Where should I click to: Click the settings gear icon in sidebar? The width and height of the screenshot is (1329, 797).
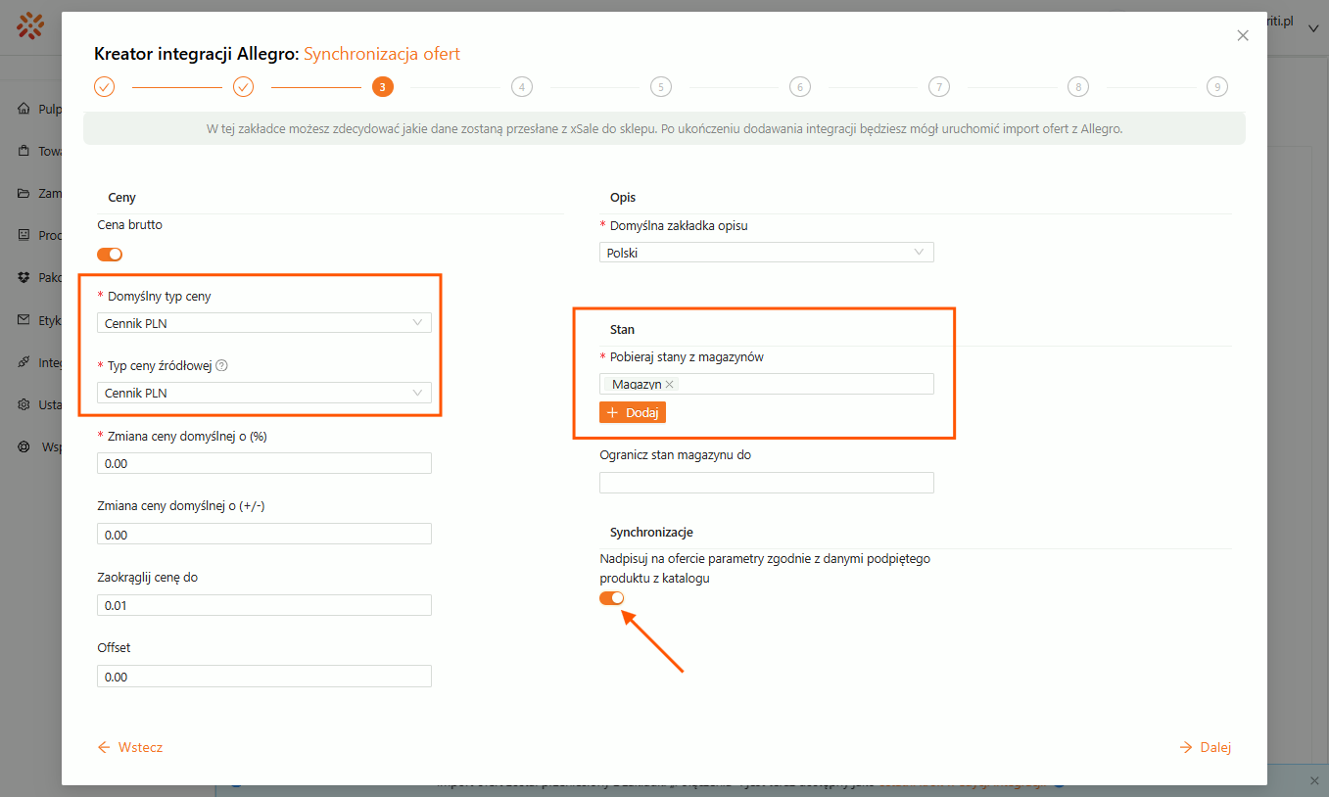(24, 404)
